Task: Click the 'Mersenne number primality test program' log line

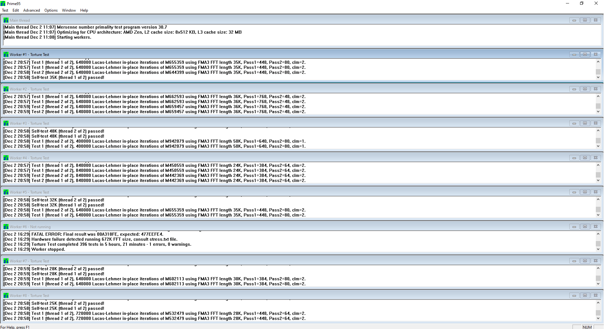Action: [x=85, y=27]
